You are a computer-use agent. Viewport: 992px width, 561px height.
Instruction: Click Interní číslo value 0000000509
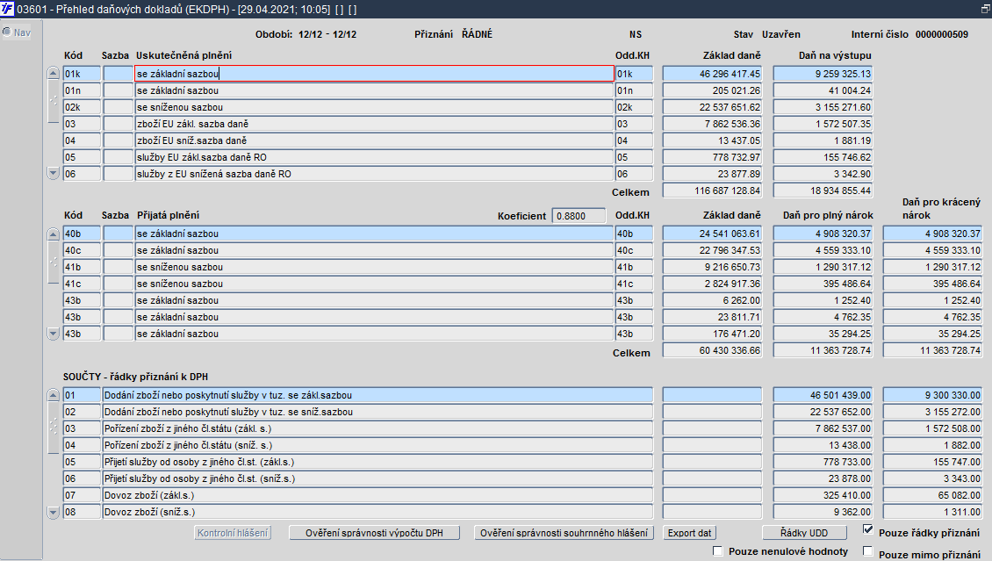click(x=941, y=35)
